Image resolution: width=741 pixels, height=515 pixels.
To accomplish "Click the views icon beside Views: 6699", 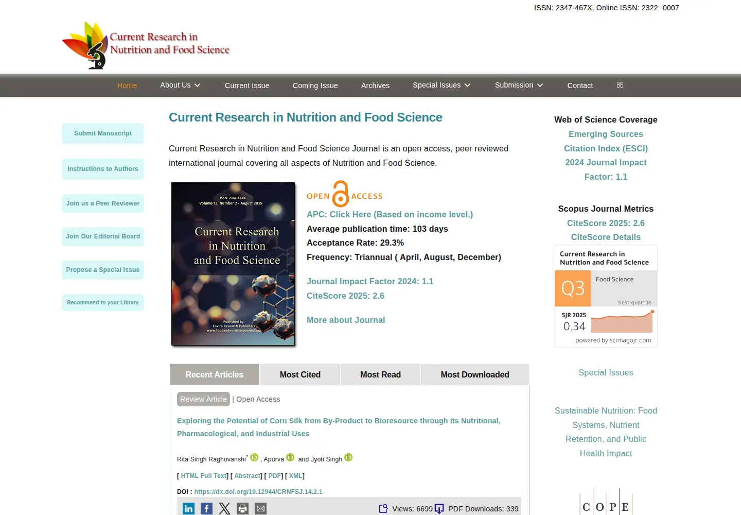I will click(x=383, y=509).
